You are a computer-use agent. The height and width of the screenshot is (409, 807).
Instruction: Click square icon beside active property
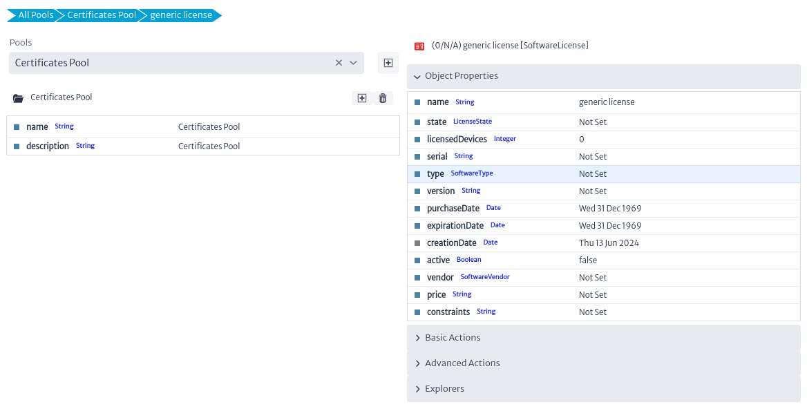tap(417, 260)
